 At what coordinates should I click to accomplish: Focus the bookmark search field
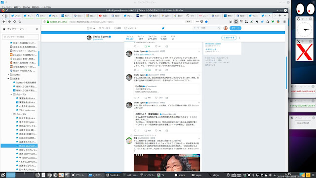click(21, 37)
